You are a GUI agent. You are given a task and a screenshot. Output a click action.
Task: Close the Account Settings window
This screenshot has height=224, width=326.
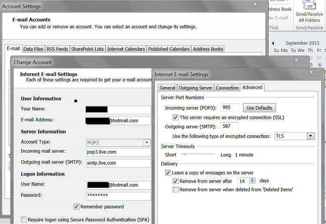(x=255, y=4)
